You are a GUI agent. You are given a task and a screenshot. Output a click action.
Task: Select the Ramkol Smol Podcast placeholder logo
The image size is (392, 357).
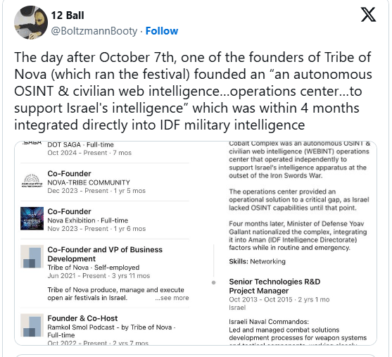32,325
